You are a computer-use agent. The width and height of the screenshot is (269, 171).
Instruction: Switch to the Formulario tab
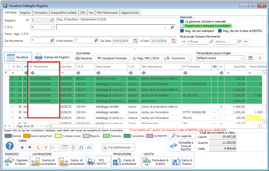(x=41, y=13)
